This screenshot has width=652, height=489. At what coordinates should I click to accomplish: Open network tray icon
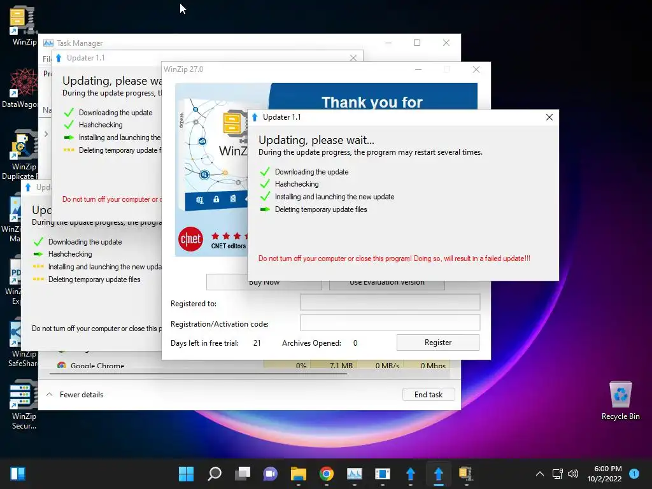click(557, 474)
